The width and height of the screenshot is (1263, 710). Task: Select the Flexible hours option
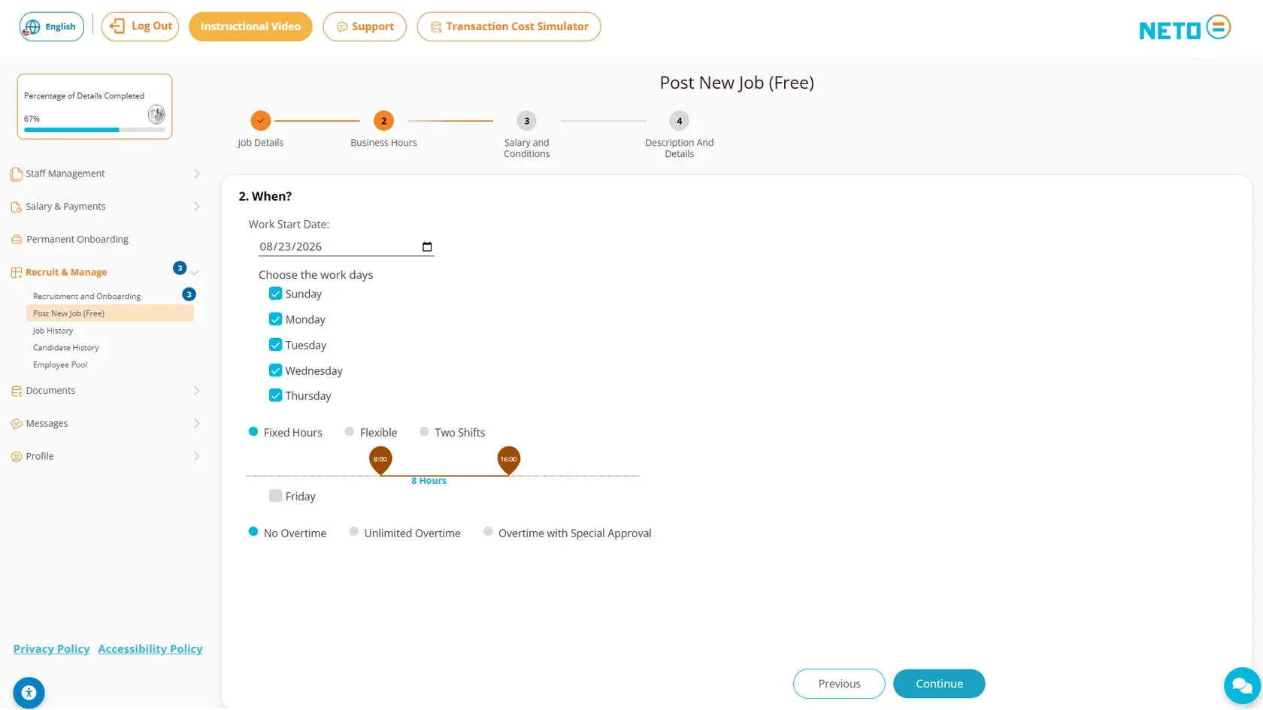pyautogui.click(x=350, y=431)
